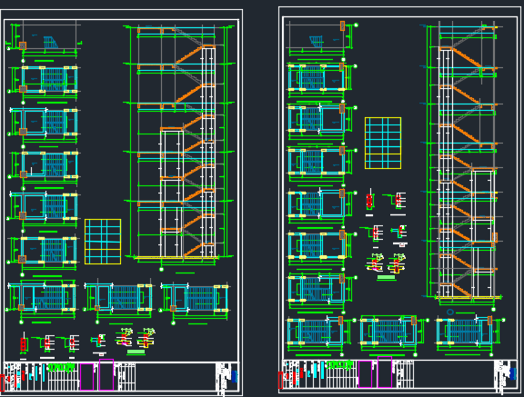Select taller magenta rectangle in left title block

[x=106, y=374]
